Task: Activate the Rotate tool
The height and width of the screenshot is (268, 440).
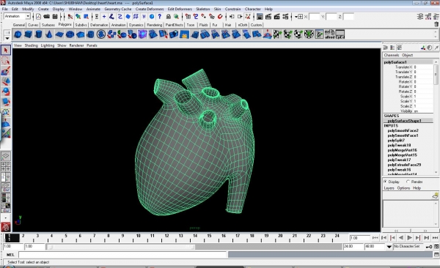Action: (x=6, y=92)
